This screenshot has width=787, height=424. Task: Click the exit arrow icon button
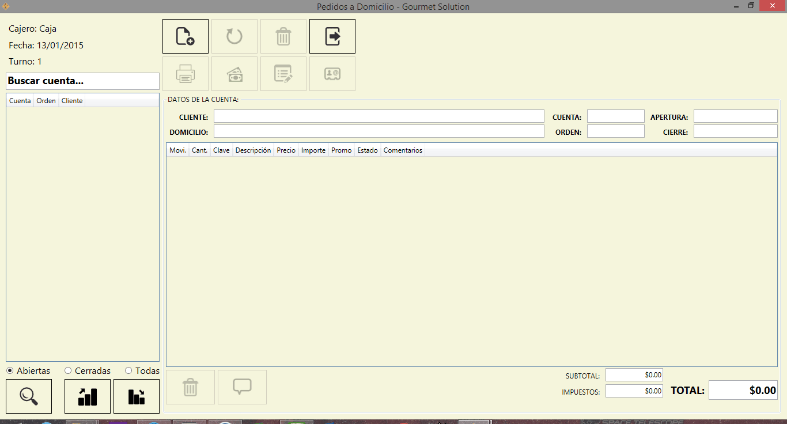tap(332, 36)
